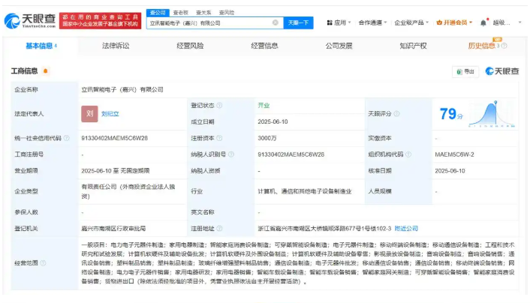Click the red 刘 avatar of legal representative
530x303 pixels.
click(x=89, y=114)
